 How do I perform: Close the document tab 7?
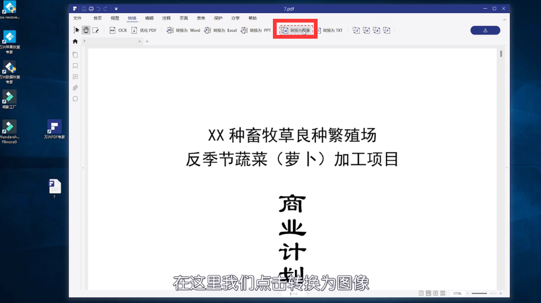pyautogui.click(x=139, y=41)
